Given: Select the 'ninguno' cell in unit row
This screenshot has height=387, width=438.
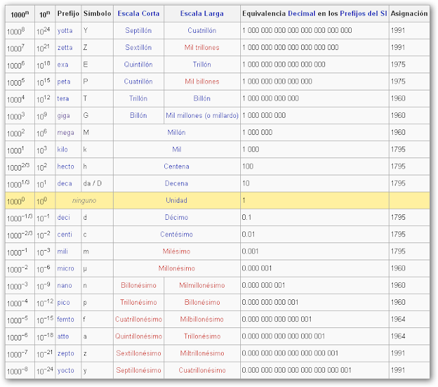Looking at the screenshot, I should 84,201.
